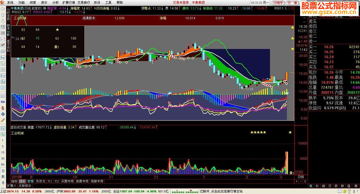360x194 pixels.
Task: Click the plus zoom button below chart
Action: 296,181
